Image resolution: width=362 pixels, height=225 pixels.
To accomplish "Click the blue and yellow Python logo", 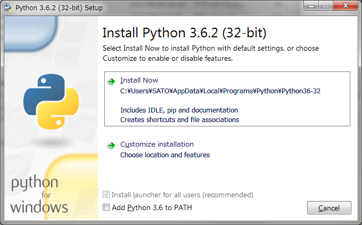I will 51,101.
